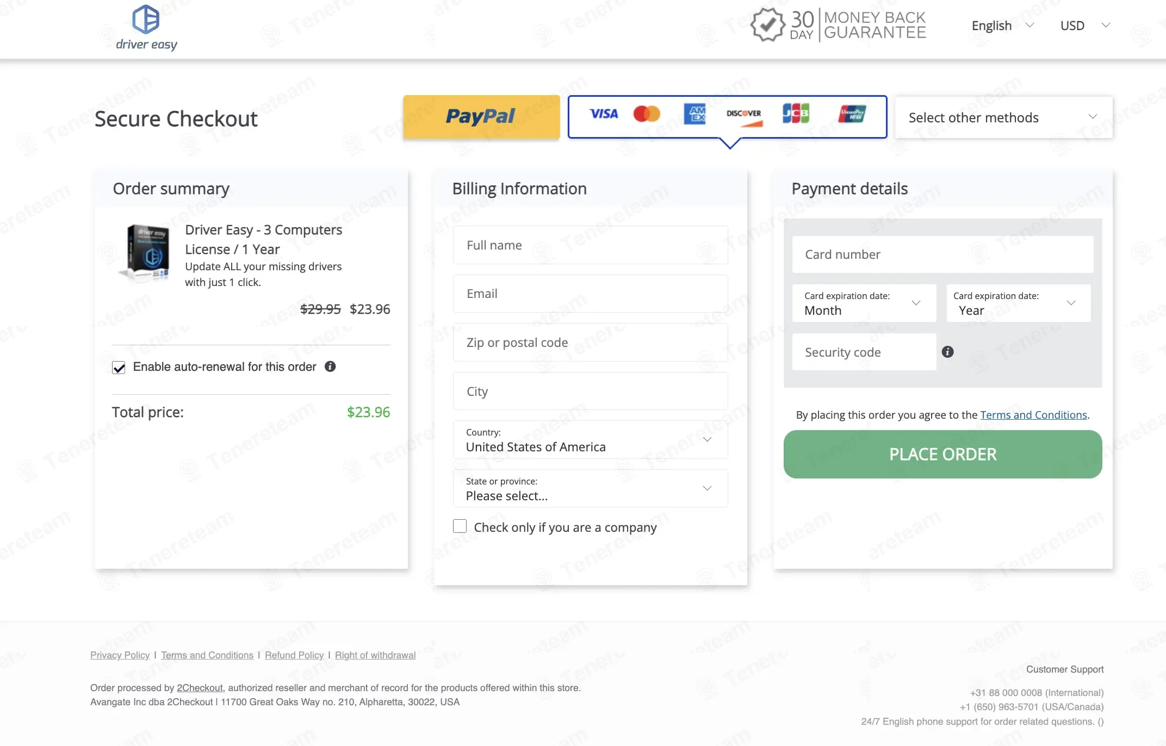Open the Country dropdown
This screenshot has height=746, width=1166.
[x=590, y=440]
